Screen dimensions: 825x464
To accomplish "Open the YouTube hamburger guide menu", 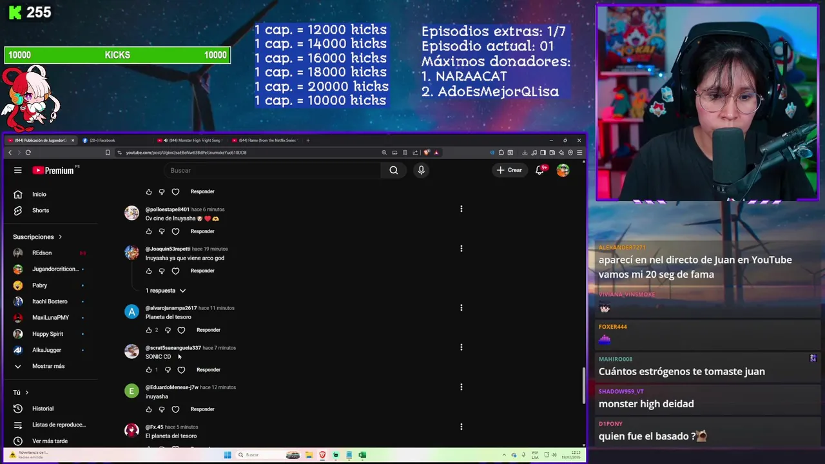I will tap(18, 170).
